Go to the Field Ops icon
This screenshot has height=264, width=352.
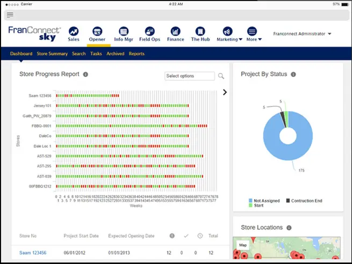[x=149, y=32]
